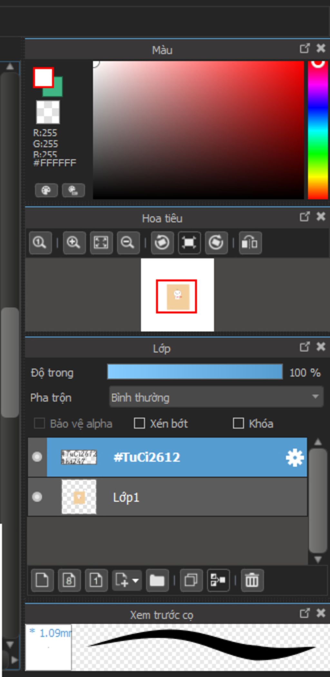Viewport: 330px width, 677px height.
Task: Click the zoom out magnifier icon
Action: 128,243
